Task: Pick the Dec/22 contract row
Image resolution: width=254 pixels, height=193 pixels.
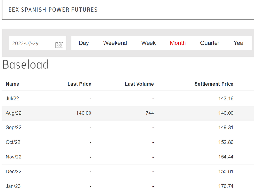Action: pos(13,171)
